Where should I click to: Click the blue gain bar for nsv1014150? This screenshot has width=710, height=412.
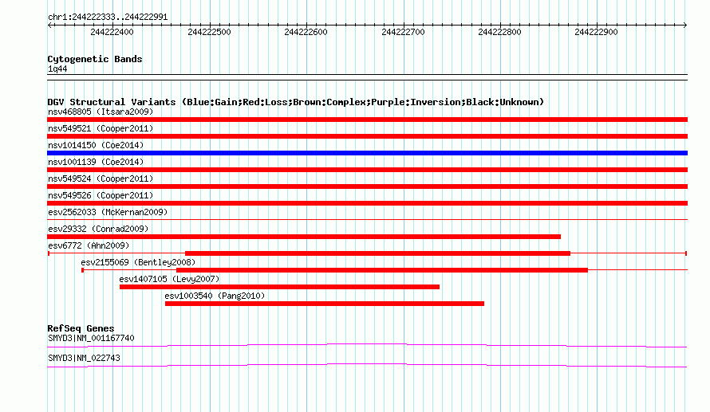[x=367, y=153]
